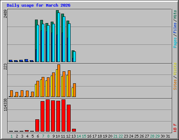Click the red KB bar for day 12
Viewport: 179px width, 140px height.
tap(69, 118)
